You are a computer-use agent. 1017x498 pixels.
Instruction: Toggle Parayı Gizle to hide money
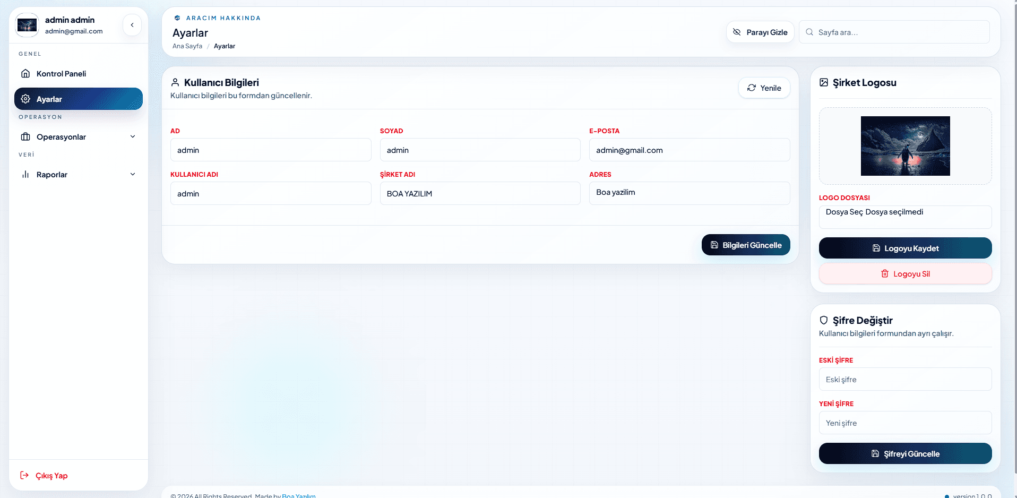[x=760, y=32]
